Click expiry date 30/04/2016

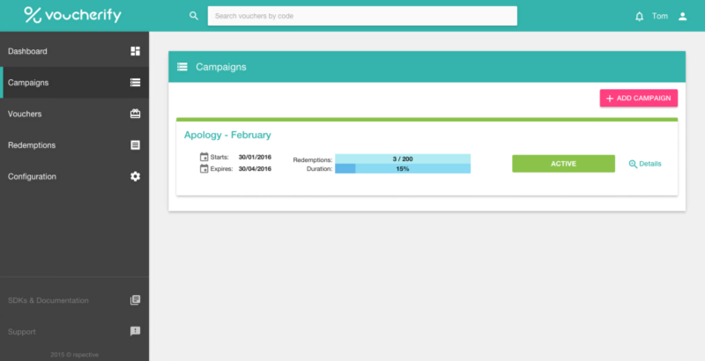[255, 169]
